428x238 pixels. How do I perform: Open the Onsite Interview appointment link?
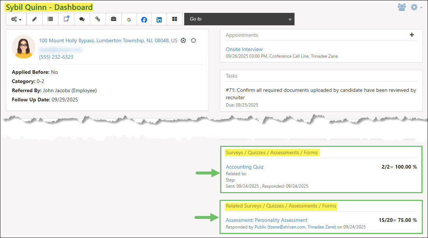[244, 49]
